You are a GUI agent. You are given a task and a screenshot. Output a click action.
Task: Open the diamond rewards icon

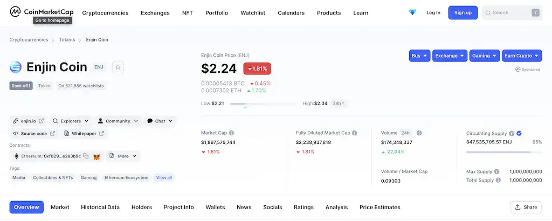[412, 12]
